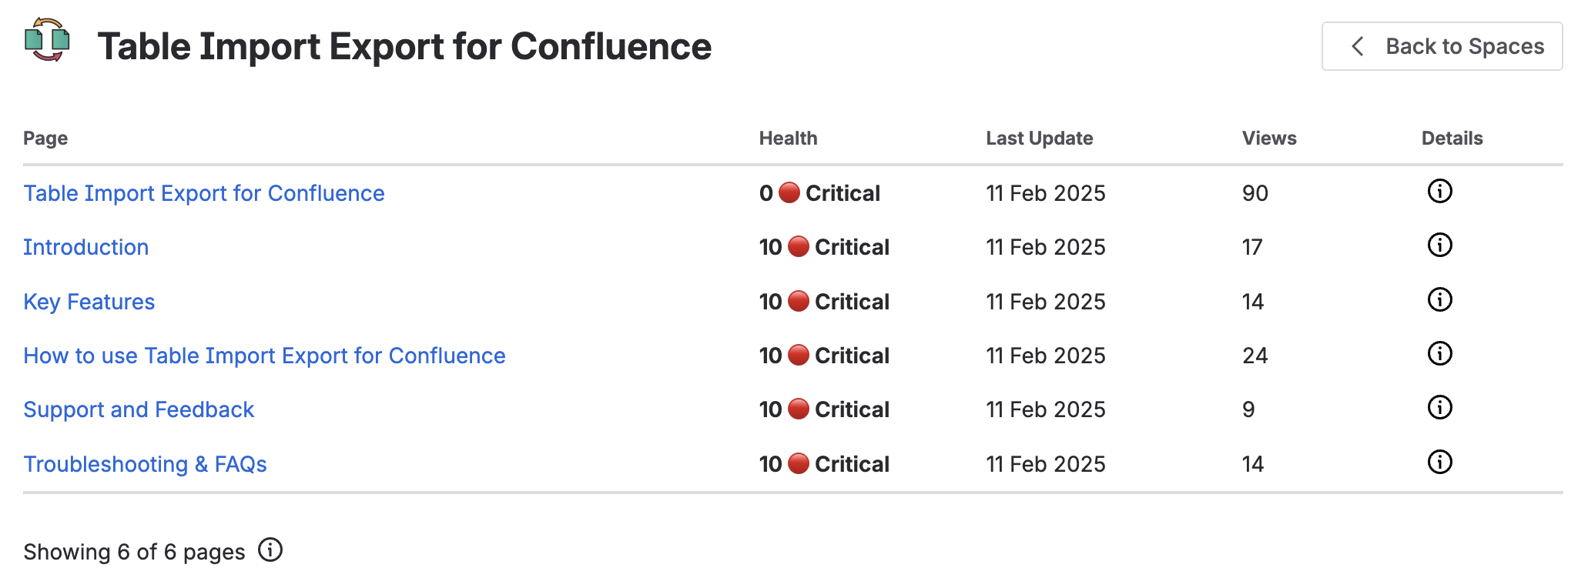Image resolution: width=1588 pixels, height=588 pixels.
Task: Sort the table by Page column
Action: (45, 138)
